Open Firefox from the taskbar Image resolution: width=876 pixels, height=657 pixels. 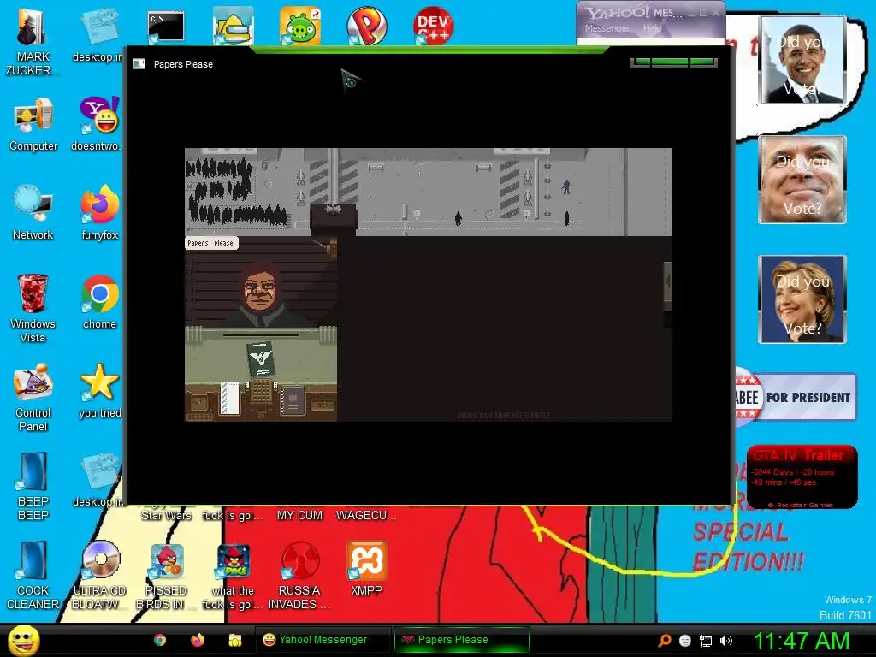coord(198,640)
